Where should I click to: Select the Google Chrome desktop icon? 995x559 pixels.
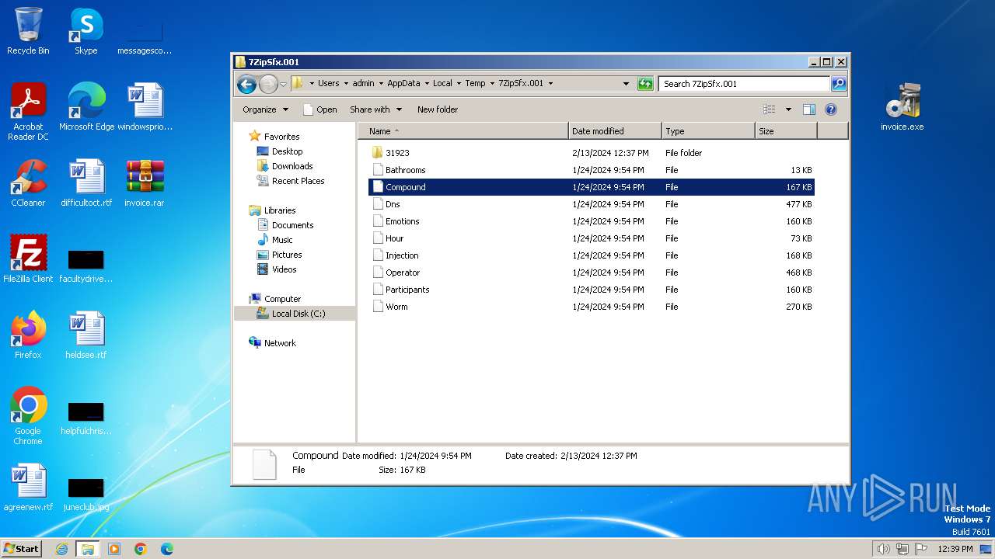28,415
